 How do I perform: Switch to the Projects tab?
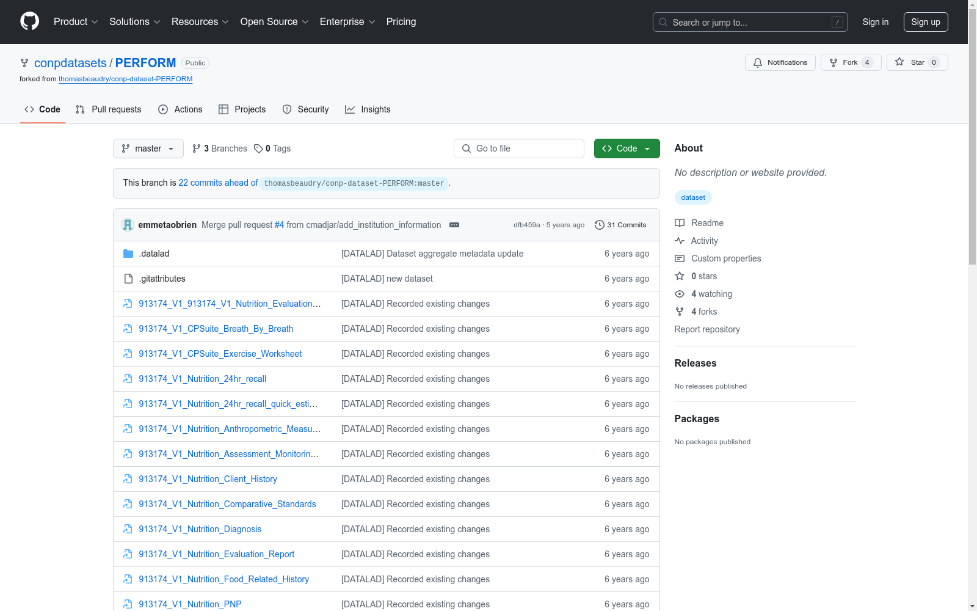tap(242, 109)
